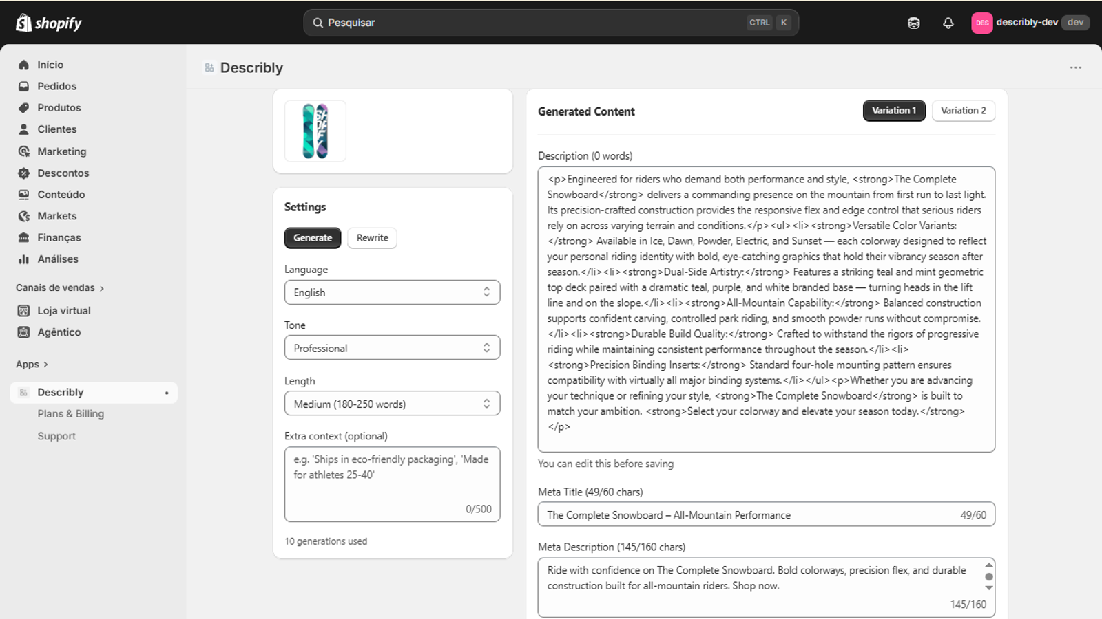Click the Meta Description text area
1102x619 pixels.
coord(766,587)
